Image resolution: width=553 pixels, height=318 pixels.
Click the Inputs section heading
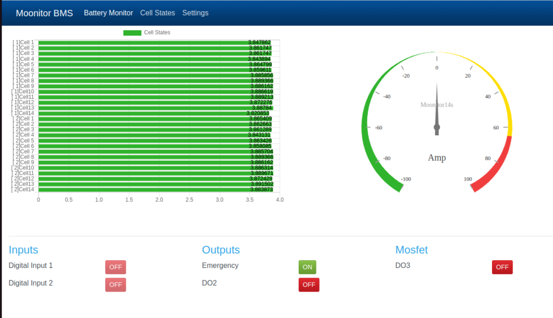(23, 250)
